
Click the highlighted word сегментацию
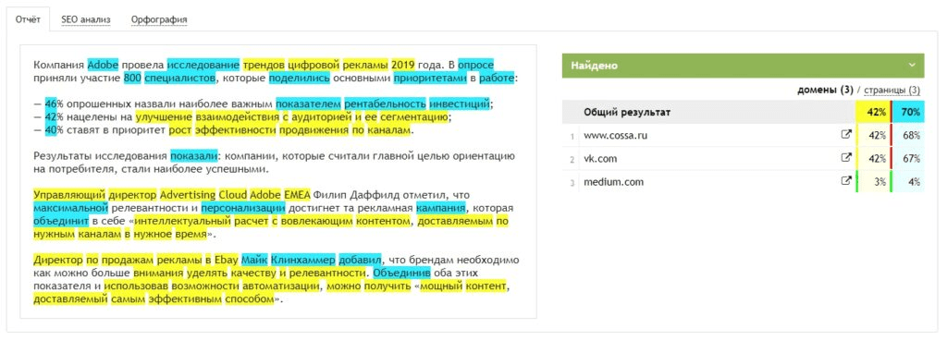tap(413, 117)
